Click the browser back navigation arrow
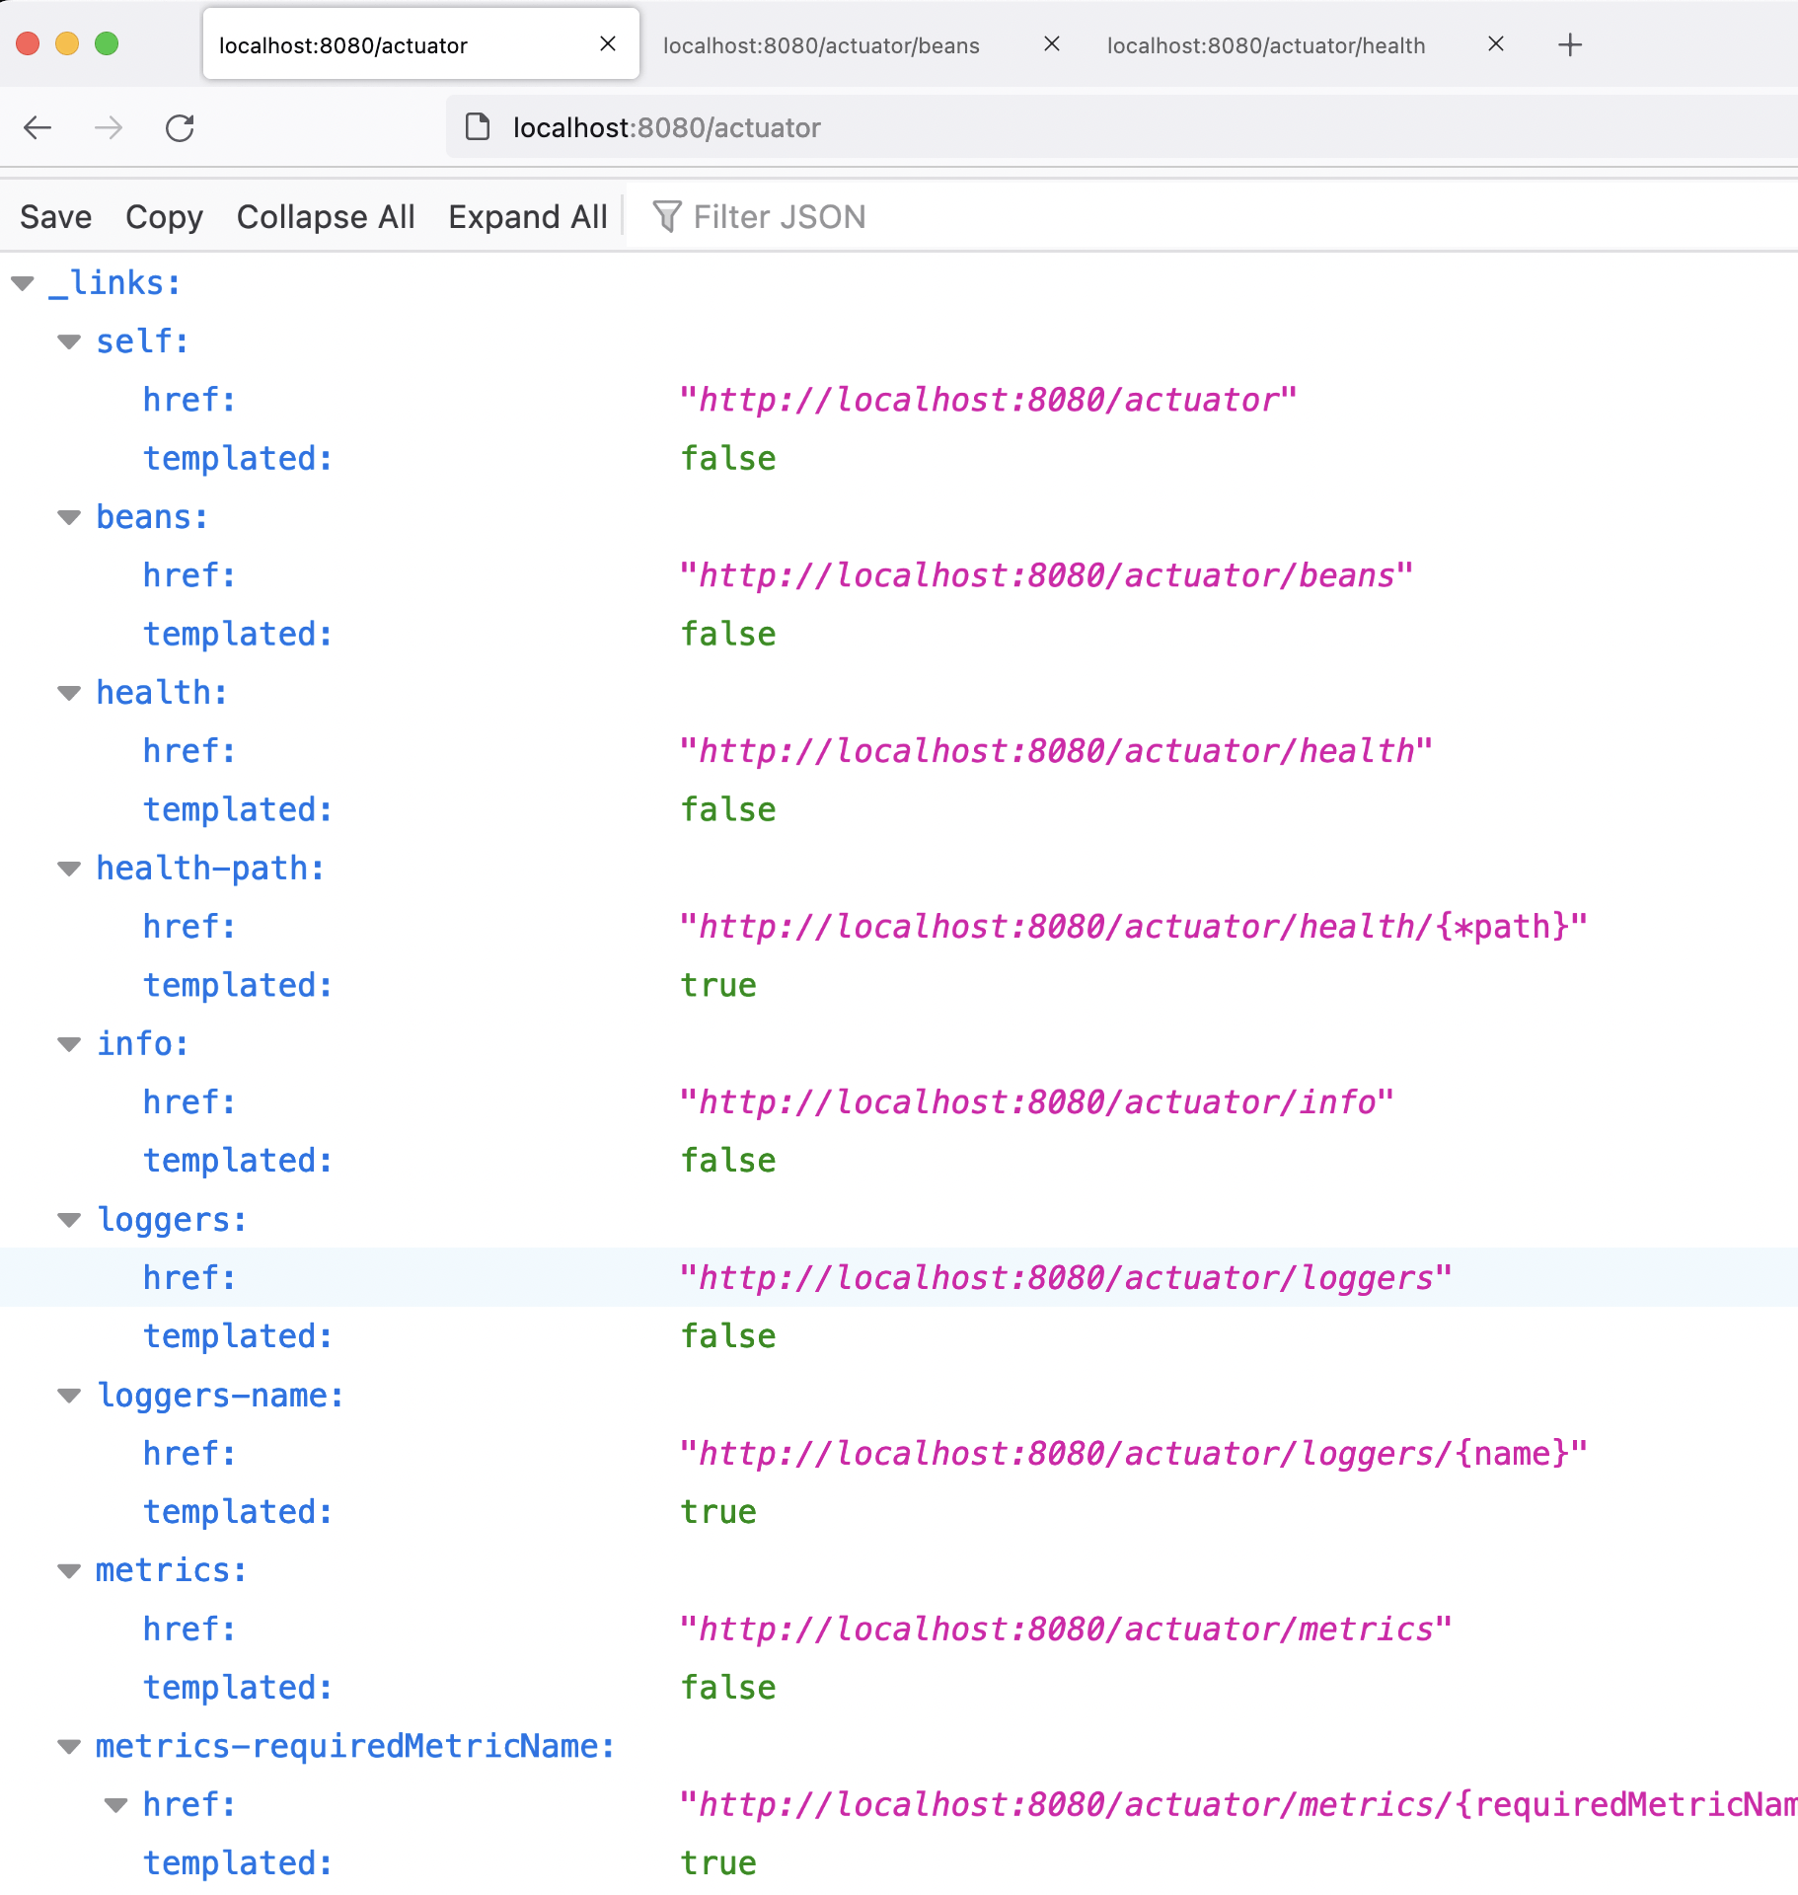Viewport: 1798px width, 1895px height. 37,127
